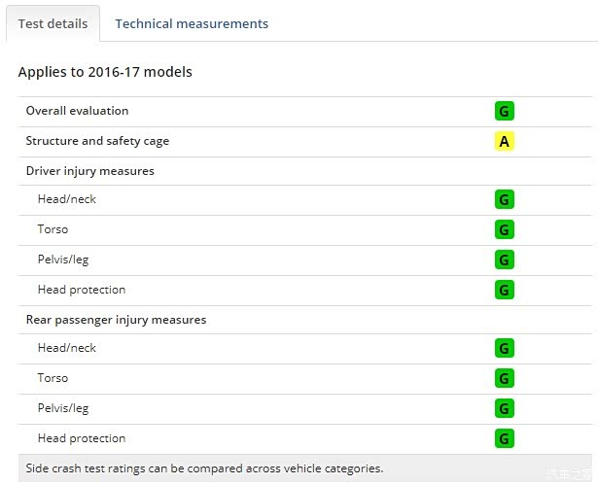Select the Test details tab
The image size is (598, 485).
pos(53,23)
